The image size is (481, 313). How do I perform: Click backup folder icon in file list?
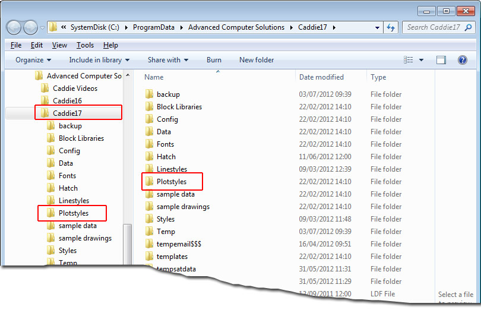coord(150,94)
